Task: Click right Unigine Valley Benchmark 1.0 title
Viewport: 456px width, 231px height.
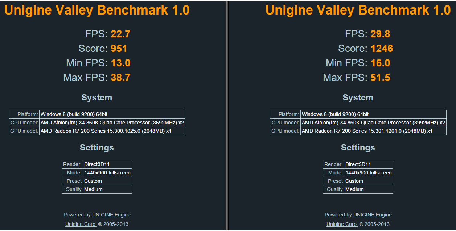Action: coord(358,10)
